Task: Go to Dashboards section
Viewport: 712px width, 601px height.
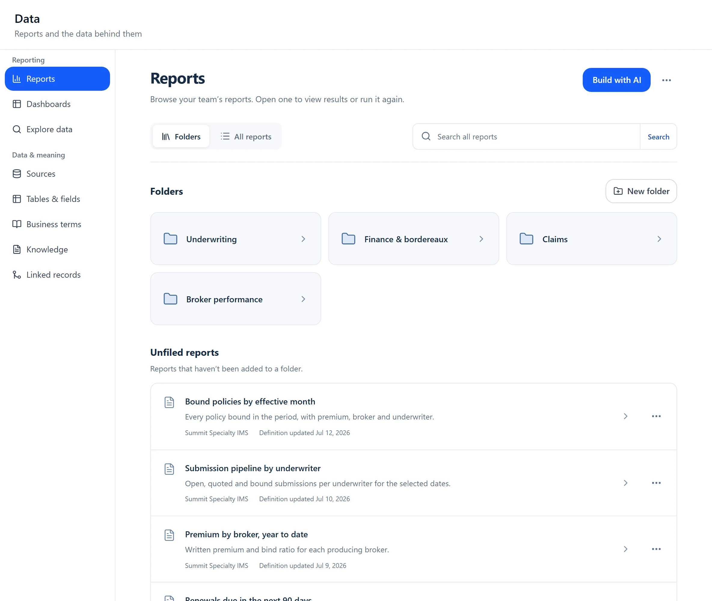Action: [57, 104]
